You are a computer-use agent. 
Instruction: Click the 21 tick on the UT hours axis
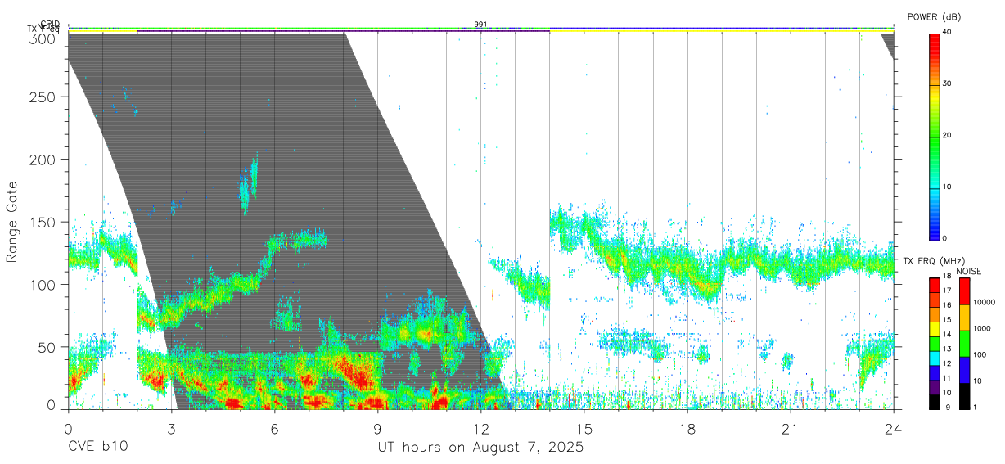[x=791, y=429]
